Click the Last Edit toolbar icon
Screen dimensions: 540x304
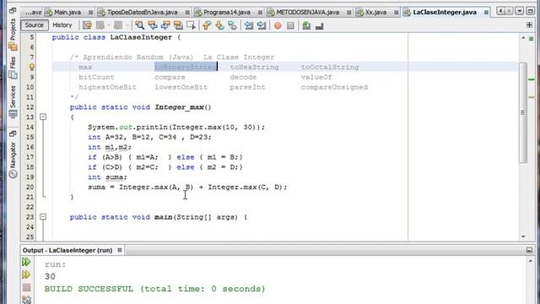coord(87,25)
